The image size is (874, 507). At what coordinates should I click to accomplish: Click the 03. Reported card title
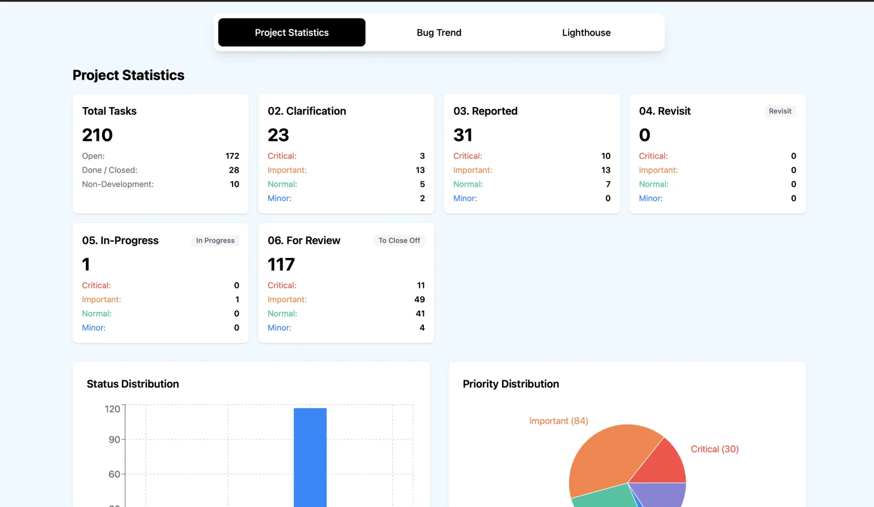tap(486, 111)
